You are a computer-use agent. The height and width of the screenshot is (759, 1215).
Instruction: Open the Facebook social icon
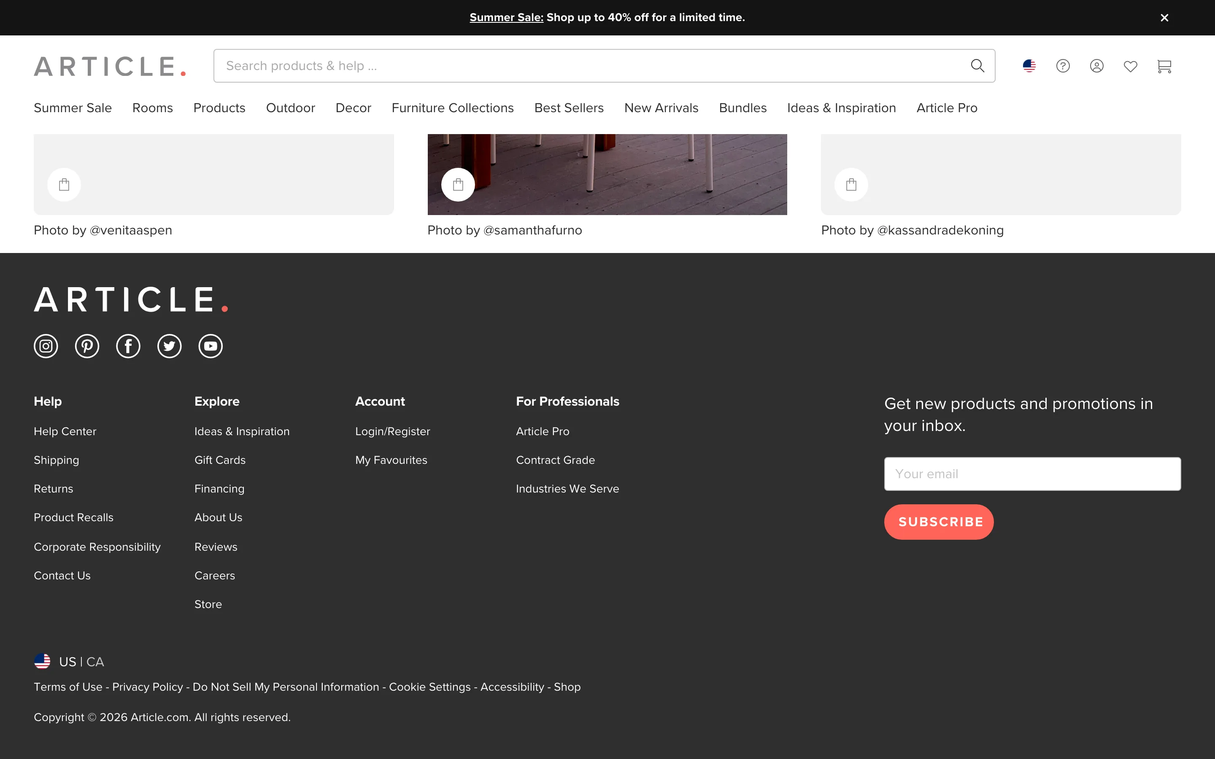point(128,346)
